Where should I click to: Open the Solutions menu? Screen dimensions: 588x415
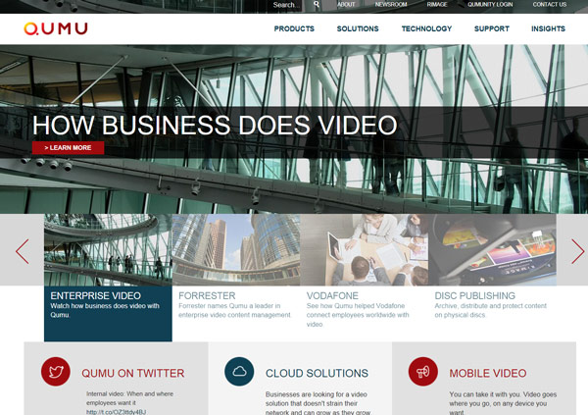click(x=358, y=28)
